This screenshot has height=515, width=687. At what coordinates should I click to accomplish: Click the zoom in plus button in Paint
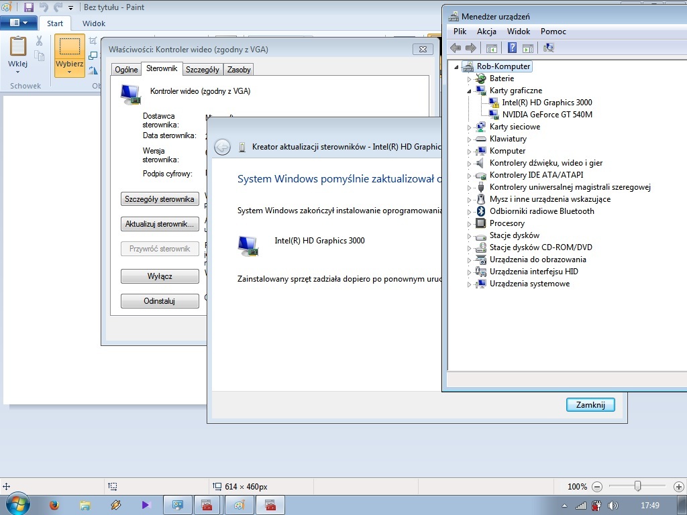tap(678, 487)
